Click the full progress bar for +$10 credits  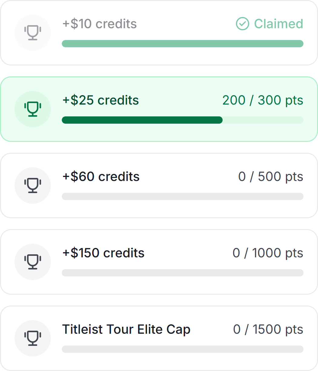click(x=182, y=44)
